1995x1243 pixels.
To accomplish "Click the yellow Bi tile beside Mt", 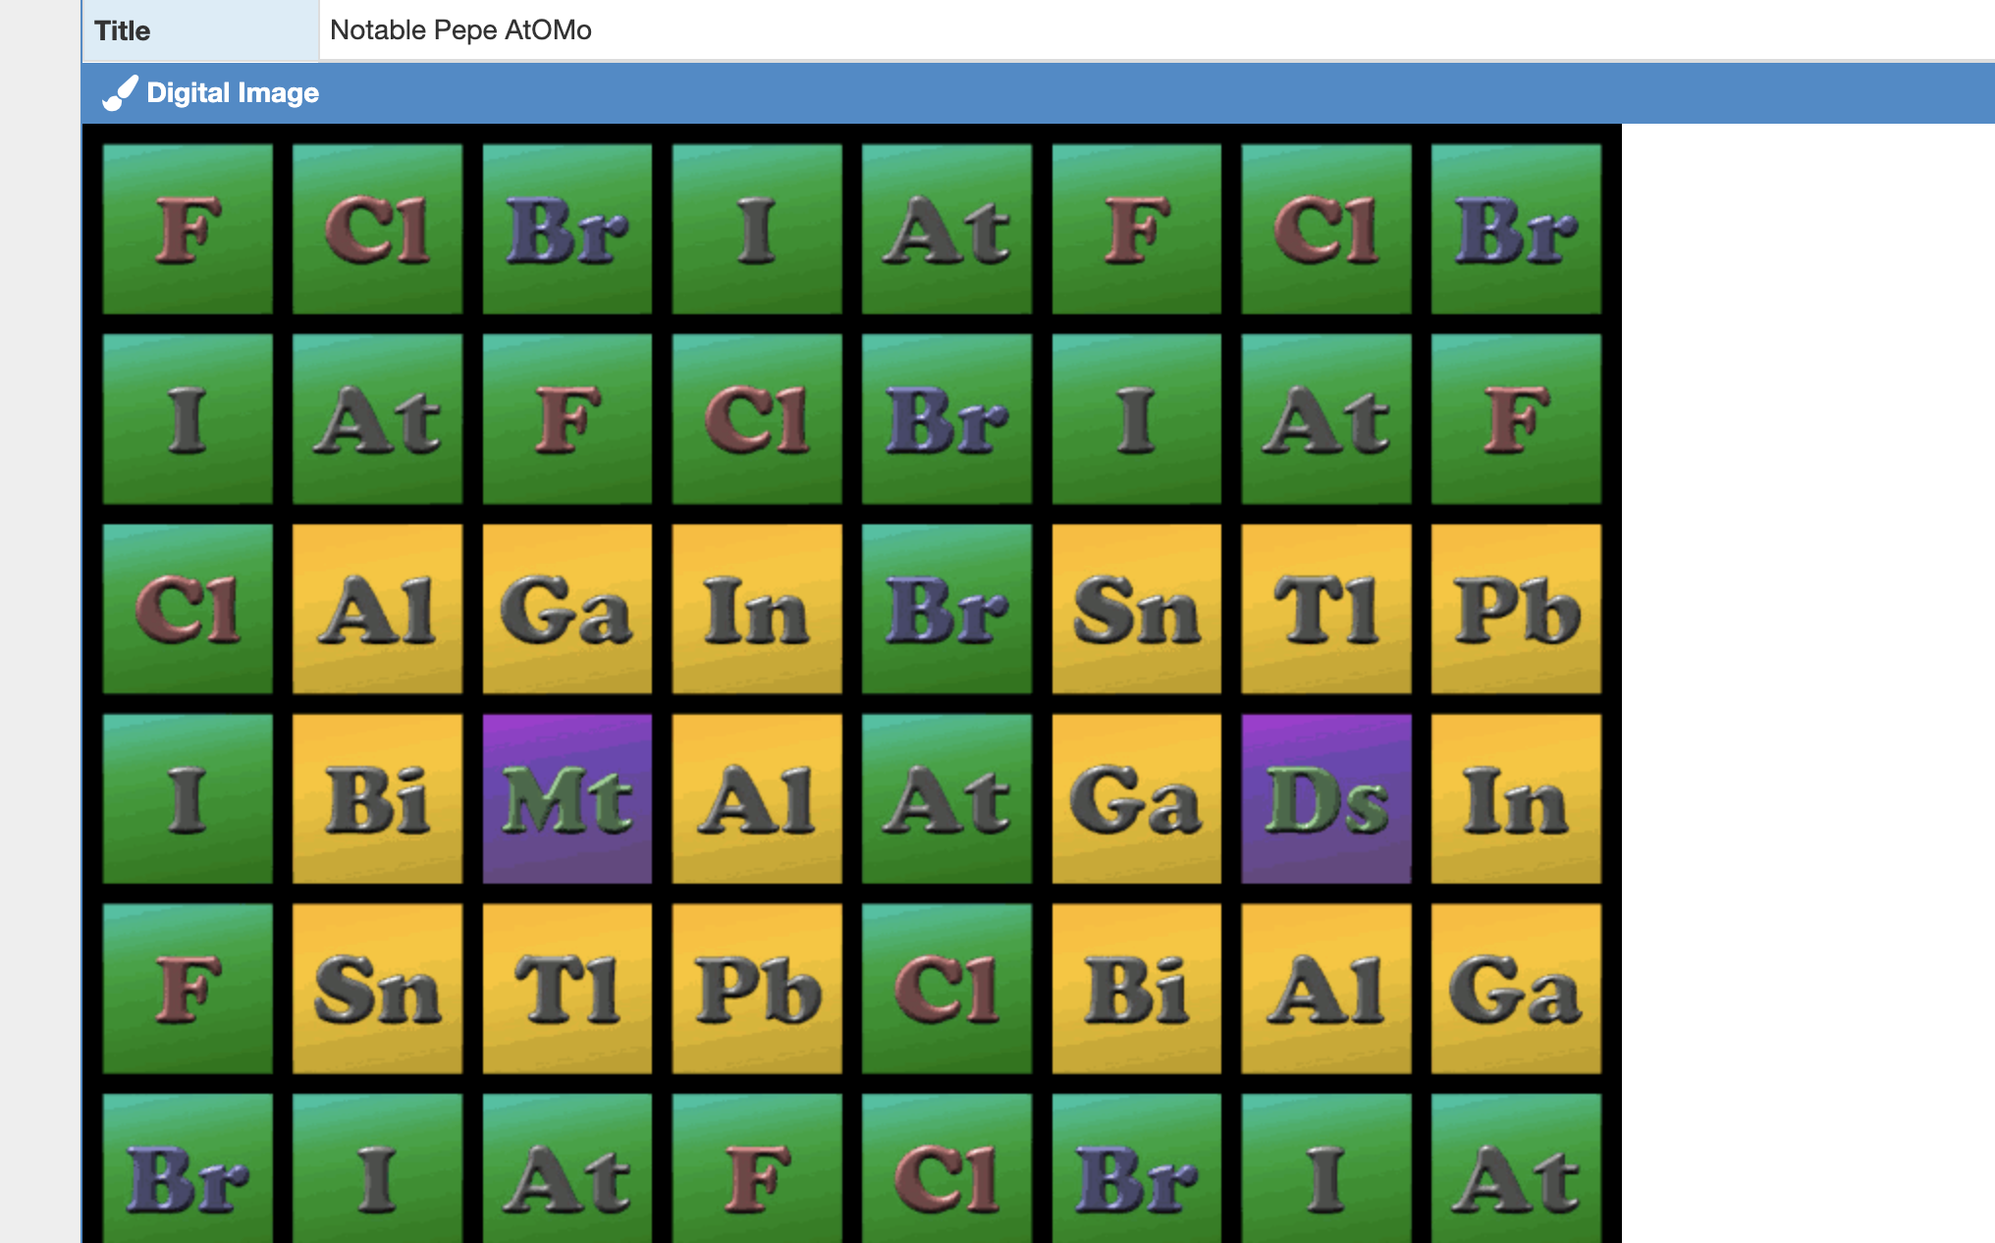I will click(x=377, y=798).
